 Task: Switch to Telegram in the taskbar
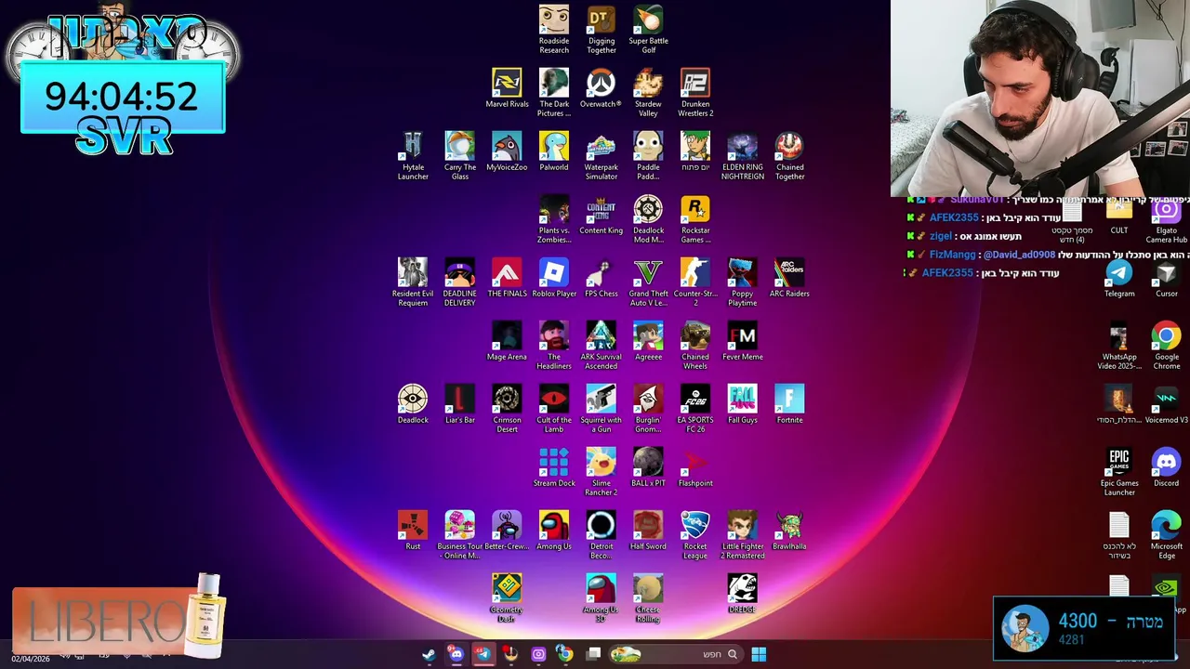pyautogui.click(x=483, y=654)
